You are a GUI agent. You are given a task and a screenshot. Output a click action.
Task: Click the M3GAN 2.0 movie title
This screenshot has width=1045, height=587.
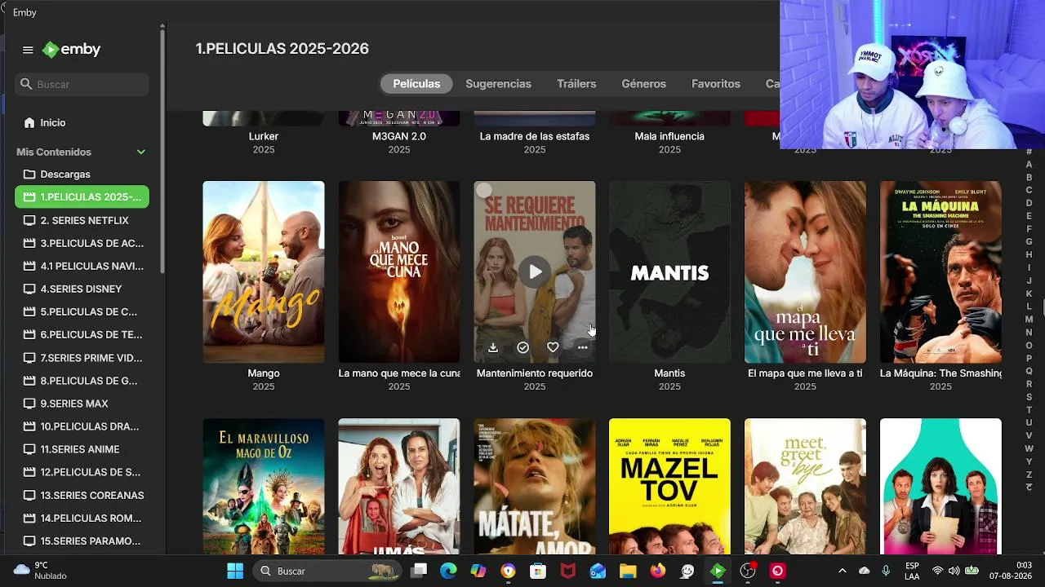(x=399, y=136)
